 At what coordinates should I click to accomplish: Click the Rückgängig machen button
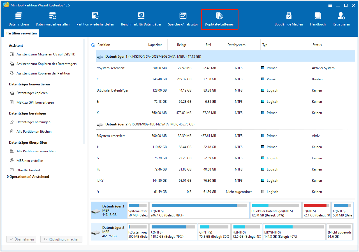[61, 239]
